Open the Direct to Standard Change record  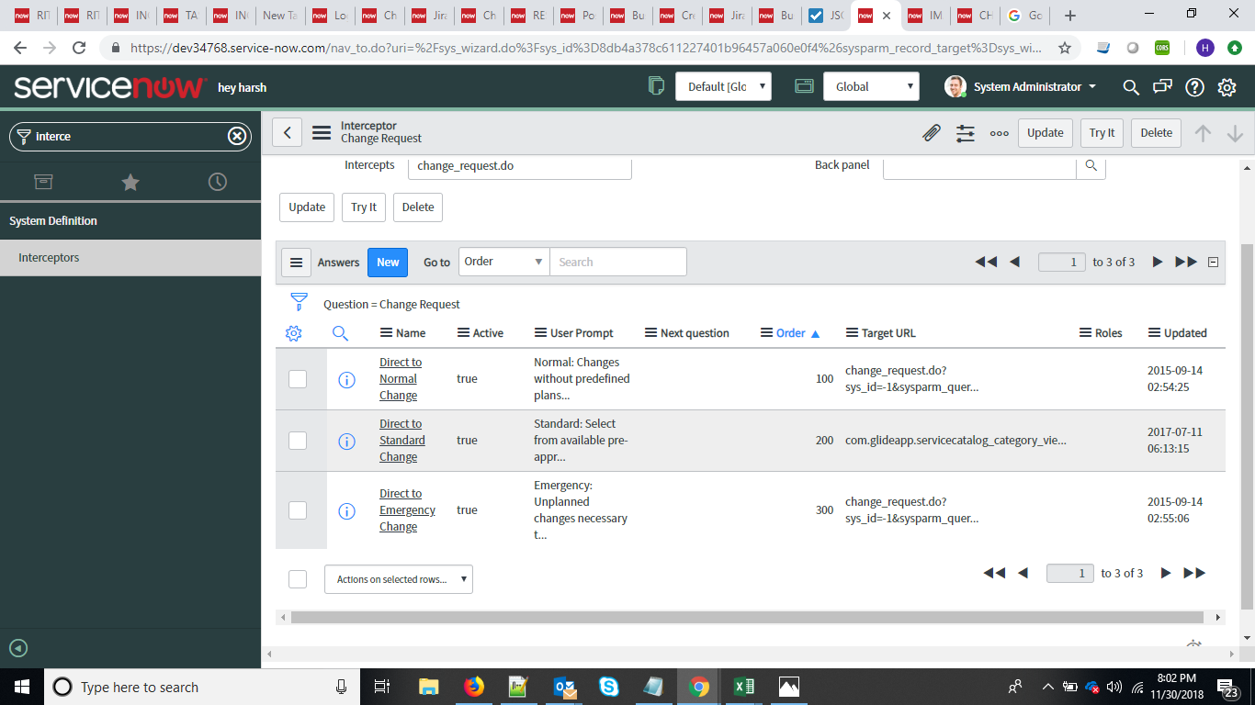[402, 440]
